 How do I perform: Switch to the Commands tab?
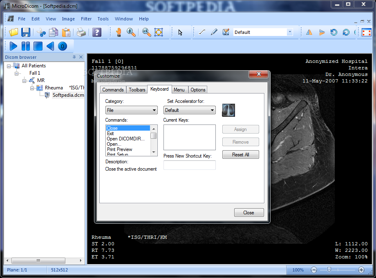tap(113, 90)
